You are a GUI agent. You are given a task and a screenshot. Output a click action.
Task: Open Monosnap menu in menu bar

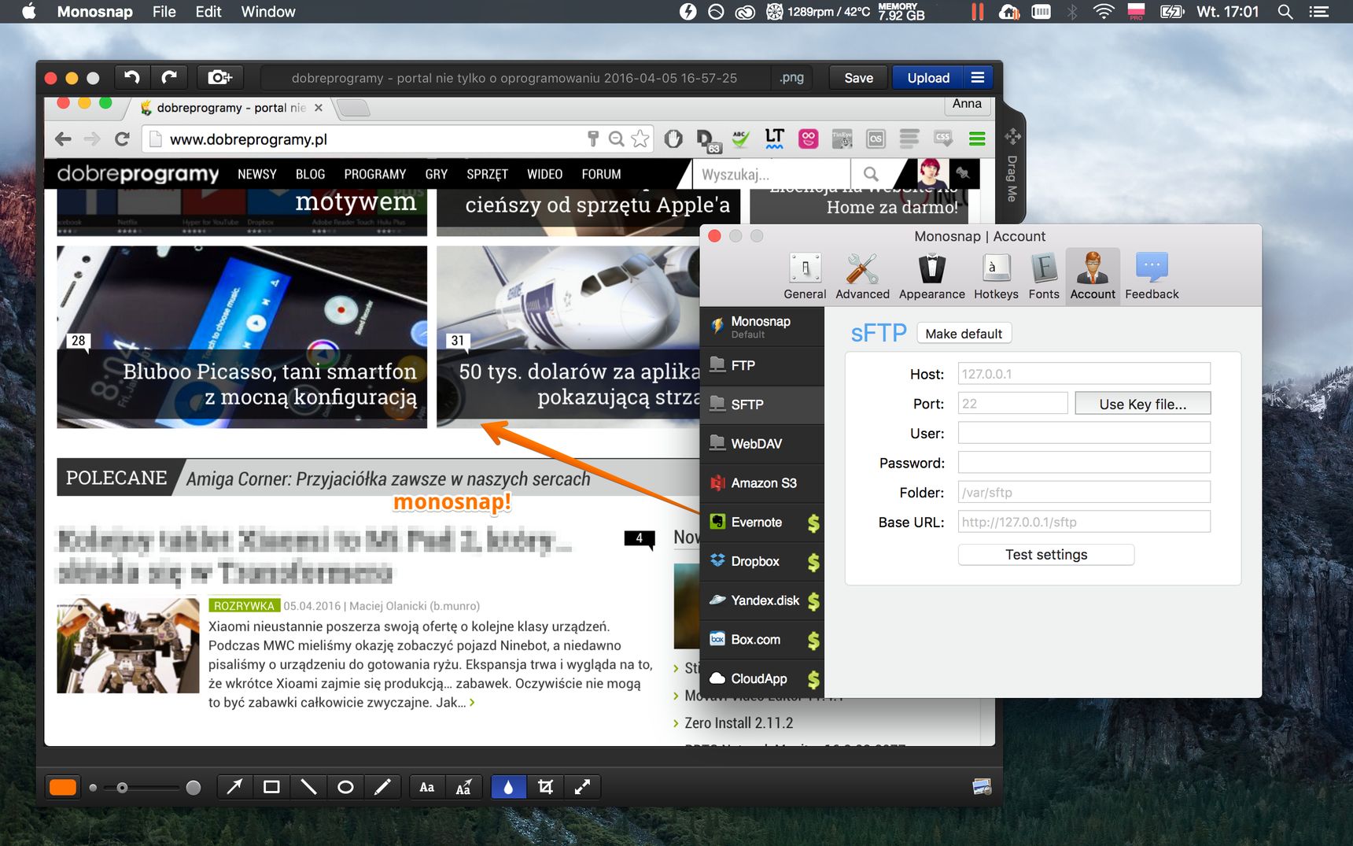[94, 12]
